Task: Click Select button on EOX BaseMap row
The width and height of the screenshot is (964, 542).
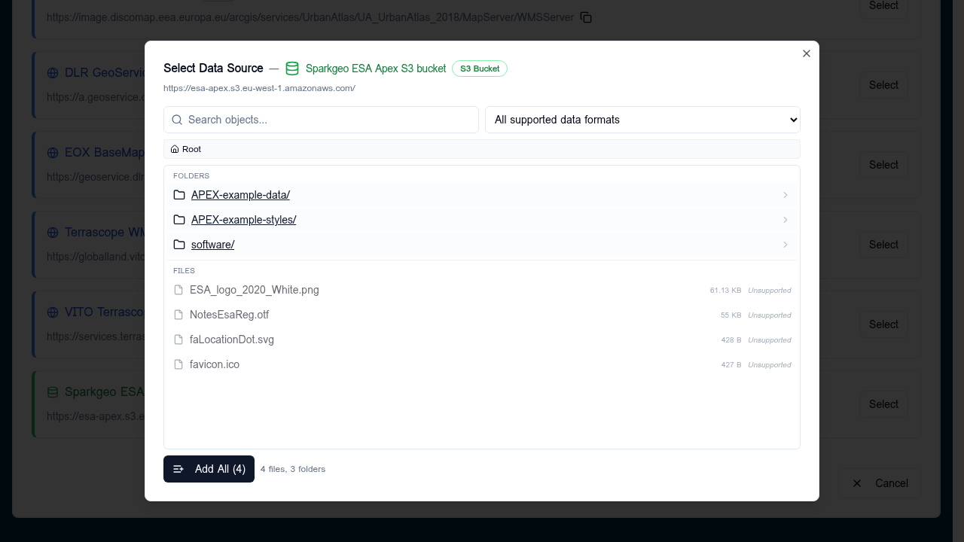Action: pos(883,165)
